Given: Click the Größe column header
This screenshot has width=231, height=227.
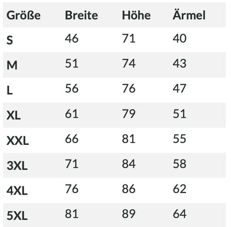Looking at the screenshot, I should [23, 15].
